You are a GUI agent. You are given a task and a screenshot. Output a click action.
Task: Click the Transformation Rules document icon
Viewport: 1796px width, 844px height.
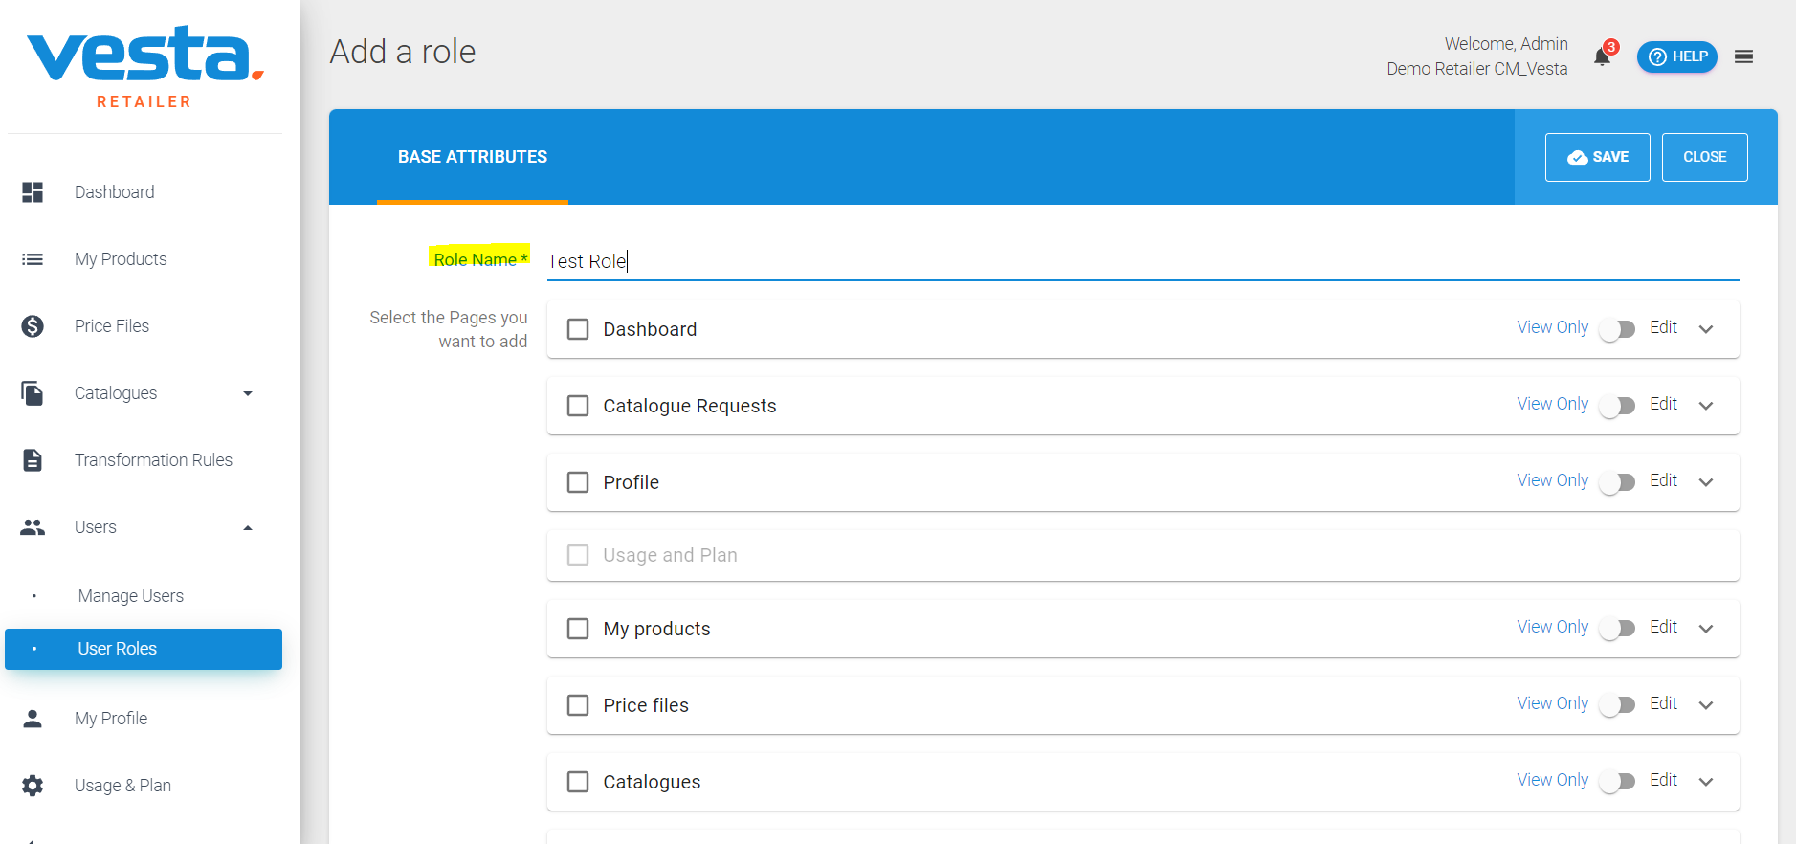tap(33, 460)
